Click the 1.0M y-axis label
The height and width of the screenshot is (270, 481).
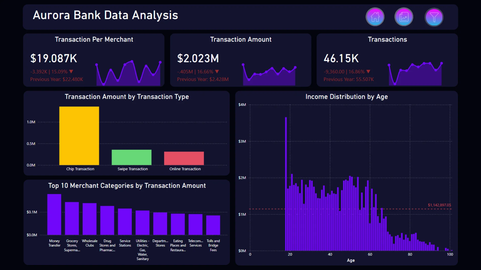(x=31, y=122)
